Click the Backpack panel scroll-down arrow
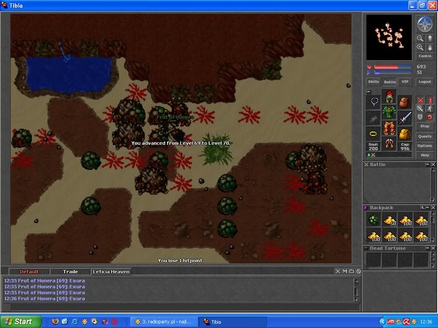Viewport: 438px width, 328px height. pyautogui.click(x=433, y=240)
